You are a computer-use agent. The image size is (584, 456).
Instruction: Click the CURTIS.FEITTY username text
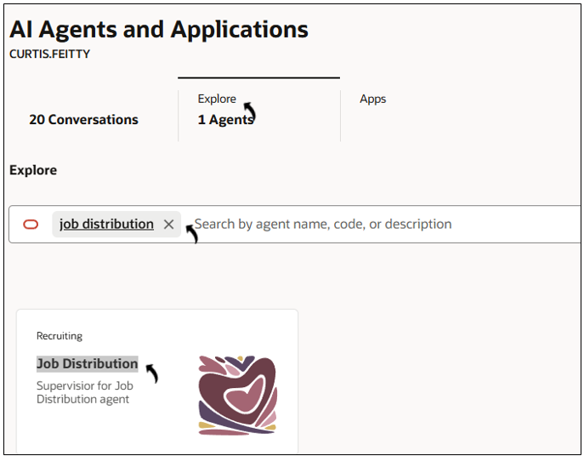point(49,54)
